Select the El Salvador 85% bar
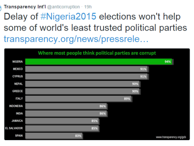 [62, 128]
